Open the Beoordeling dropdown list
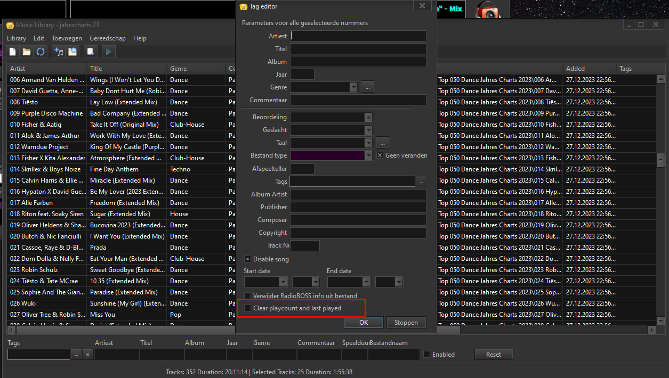The image size is (669, 378). tap(368, 117)
